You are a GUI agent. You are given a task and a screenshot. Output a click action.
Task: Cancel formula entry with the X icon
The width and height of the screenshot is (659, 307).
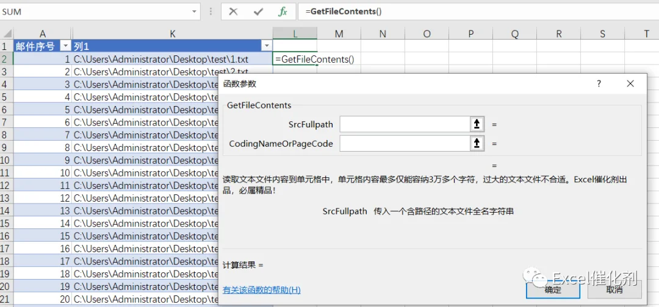(x=233, y=12)
